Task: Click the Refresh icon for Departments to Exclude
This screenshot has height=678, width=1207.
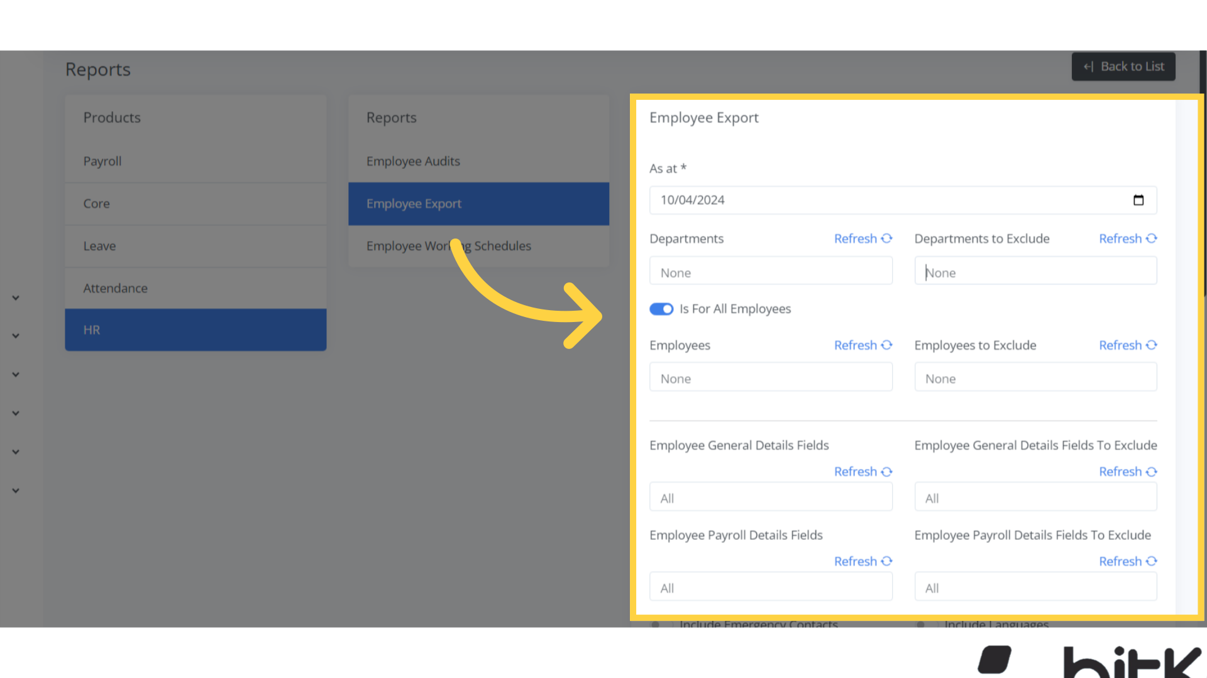Action: pos(1151,239)
